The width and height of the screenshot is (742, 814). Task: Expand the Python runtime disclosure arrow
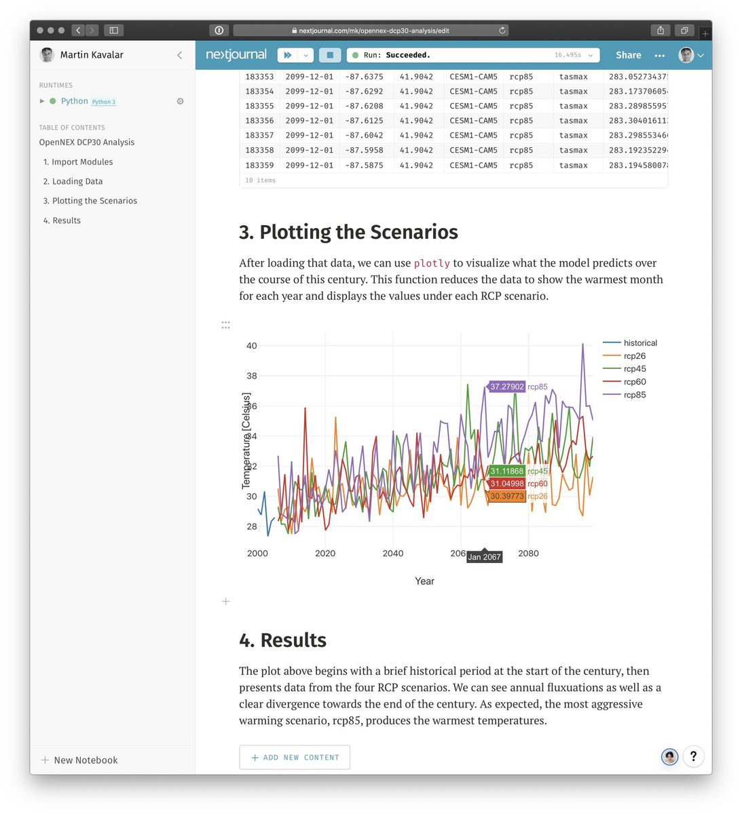43,100
